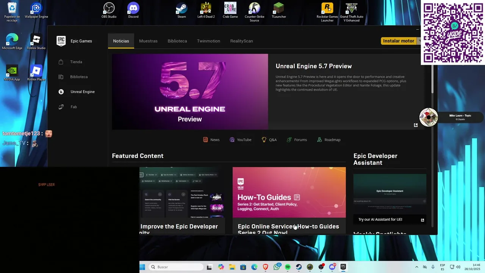This screenshot has width=485, height=273.
Task: Open the Q&A link
Action: 269,140
